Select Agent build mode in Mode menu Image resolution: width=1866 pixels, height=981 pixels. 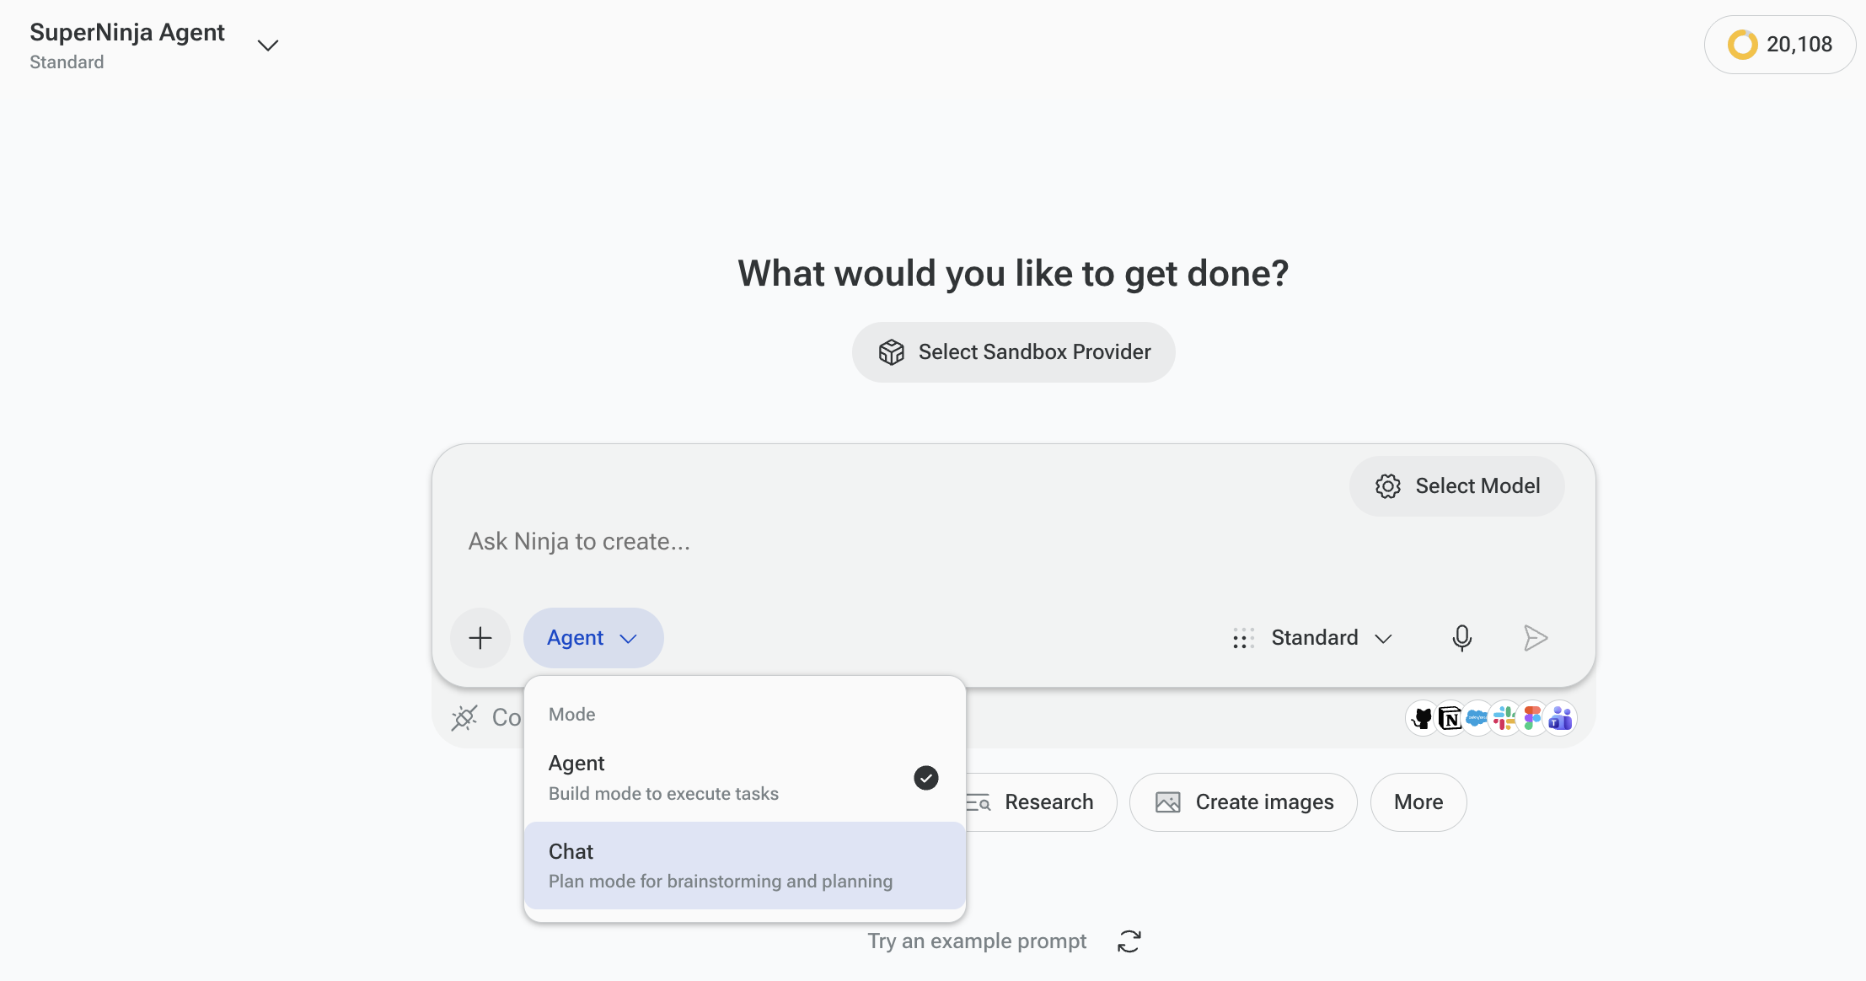coord(744,778)
